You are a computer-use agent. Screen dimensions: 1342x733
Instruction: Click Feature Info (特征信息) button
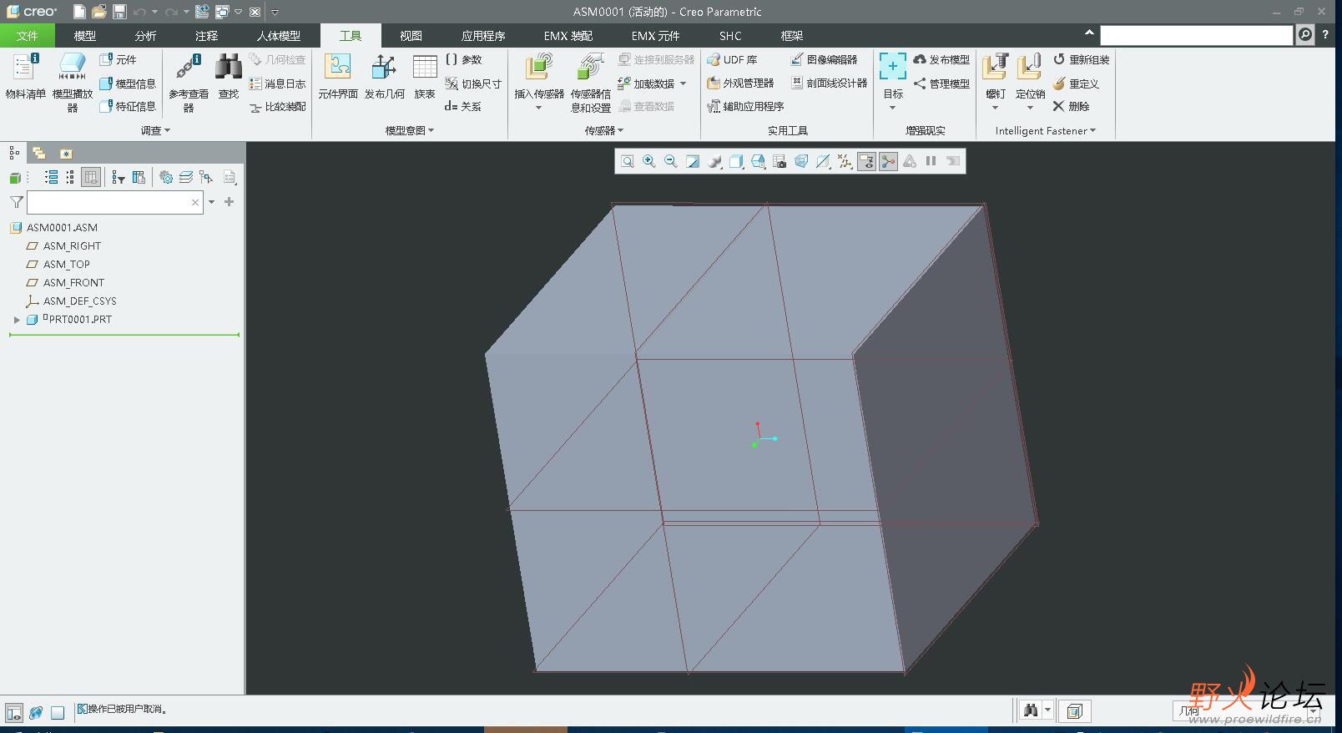click(x=128, y=106)
